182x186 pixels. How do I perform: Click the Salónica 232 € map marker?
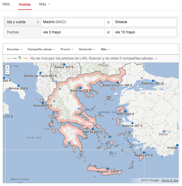[80, 88]
